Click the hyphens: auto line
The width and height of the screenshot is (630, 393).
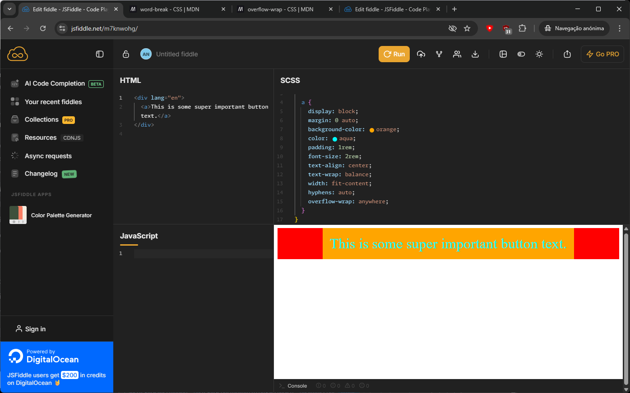[331, 192]
